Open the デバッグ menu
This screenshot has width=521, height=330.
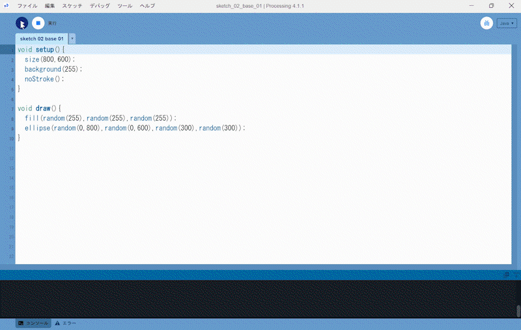click(x=100, y=6)
